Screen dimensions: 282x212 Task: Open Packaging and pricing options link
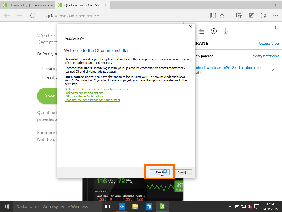[84, 93]
